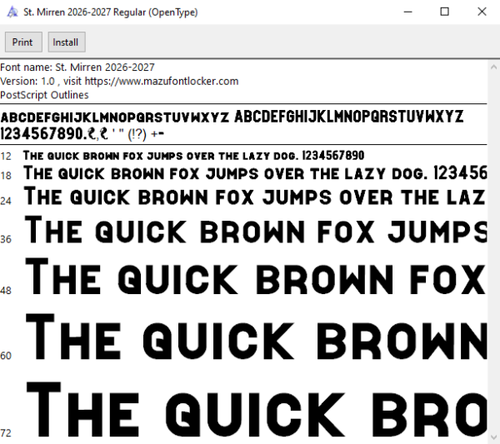Click the vertical scrollbar track
Image resolution: width=500 pixels, height=444 pixels.
493,252
